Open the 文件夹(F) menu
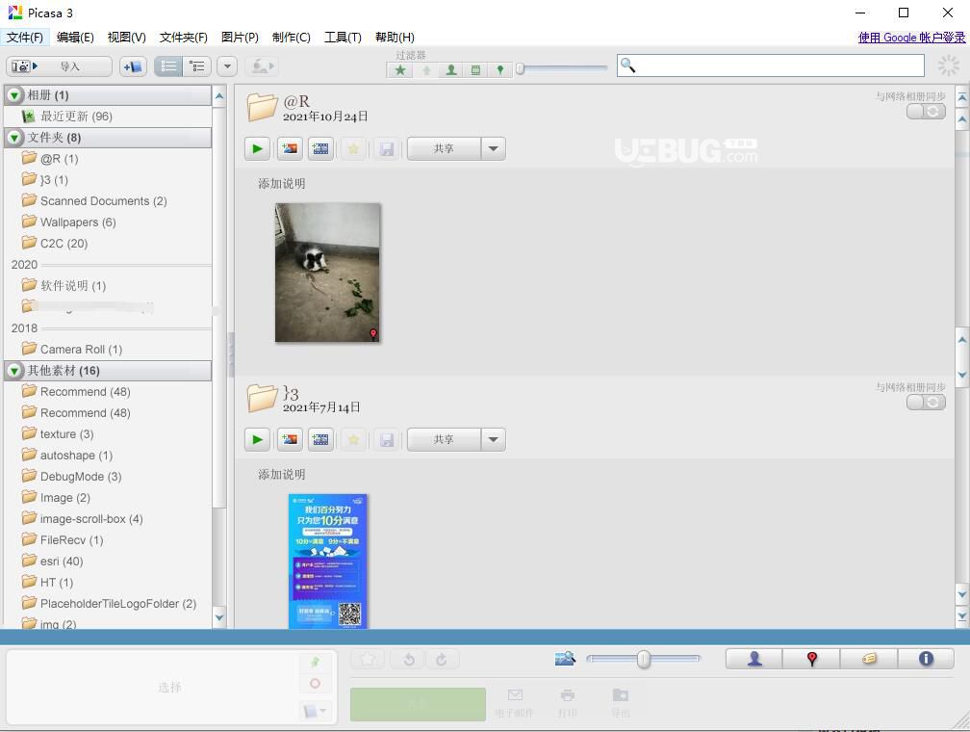 click(183, 38)
